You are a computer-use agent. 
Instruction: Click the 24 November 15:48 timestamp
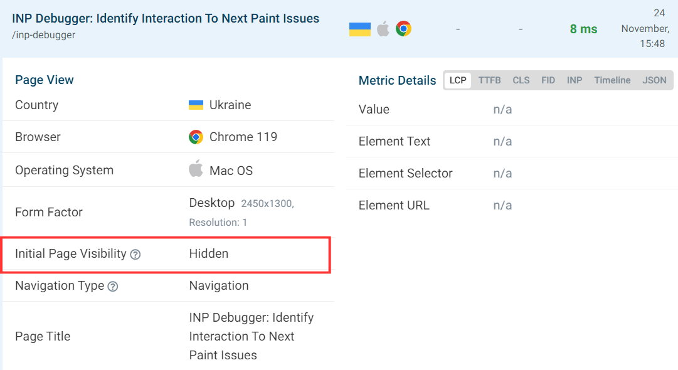[645, 29]
